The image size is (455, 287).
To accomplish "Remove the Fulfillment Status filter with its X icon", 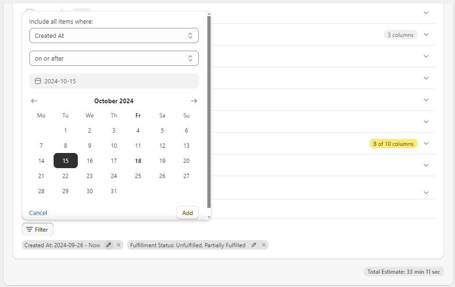I will (x=264, y=245).
